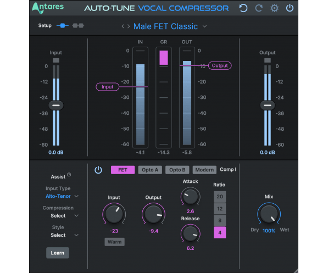Image resolution: width=328 pixels, height=273 pixels.
Task: Select the dual compressor setup icon
Action: (x=78, y=26)
